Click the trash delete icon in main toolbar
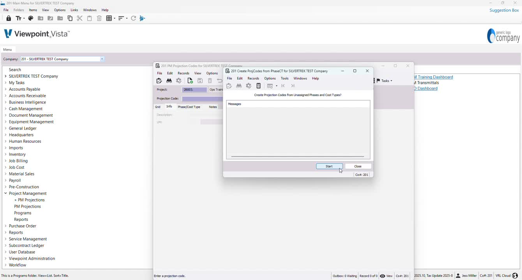Image resolution: width=522 pixels, height=280 pixels. (x=99, y=18)
